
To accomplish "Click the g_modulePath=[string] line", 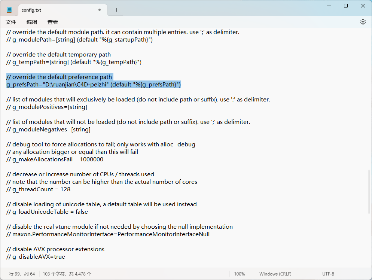I will tap(79, 40).
